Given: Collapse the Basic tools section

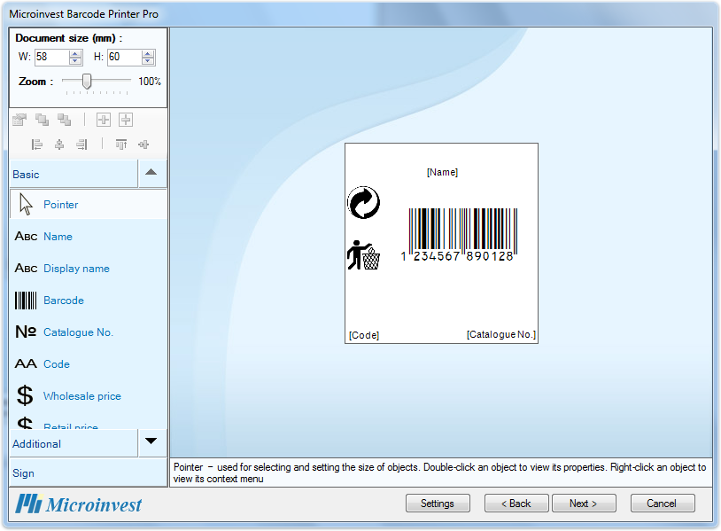Looking at the screenshot, I should click(x=151, y=174).
